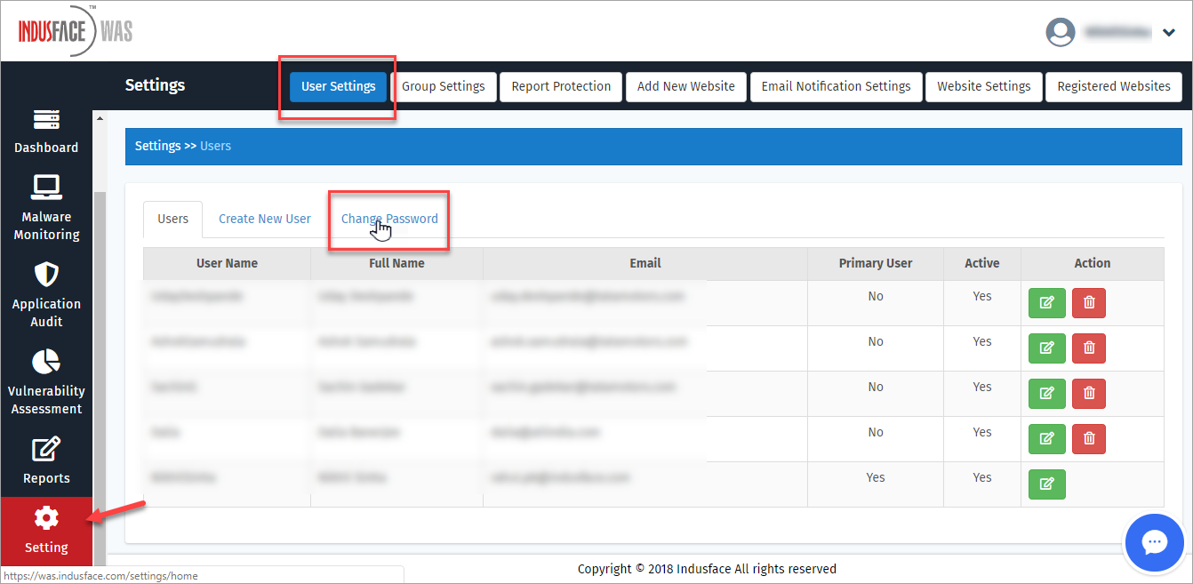Open the Change Password tab
The height and width of the screenshot is (584, 1193).
pos(389,219)
